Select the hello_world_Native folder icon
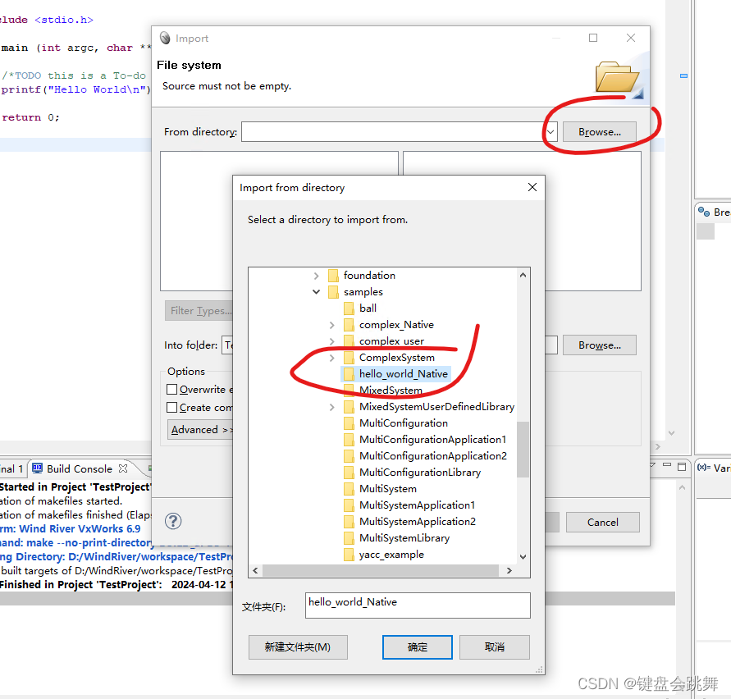Screen dimensions: 731x699 (348, 373)
